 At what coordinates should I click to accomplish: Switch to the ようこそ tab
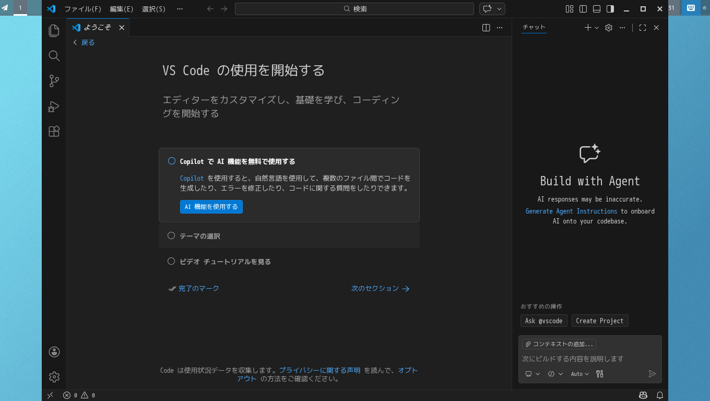97,28
